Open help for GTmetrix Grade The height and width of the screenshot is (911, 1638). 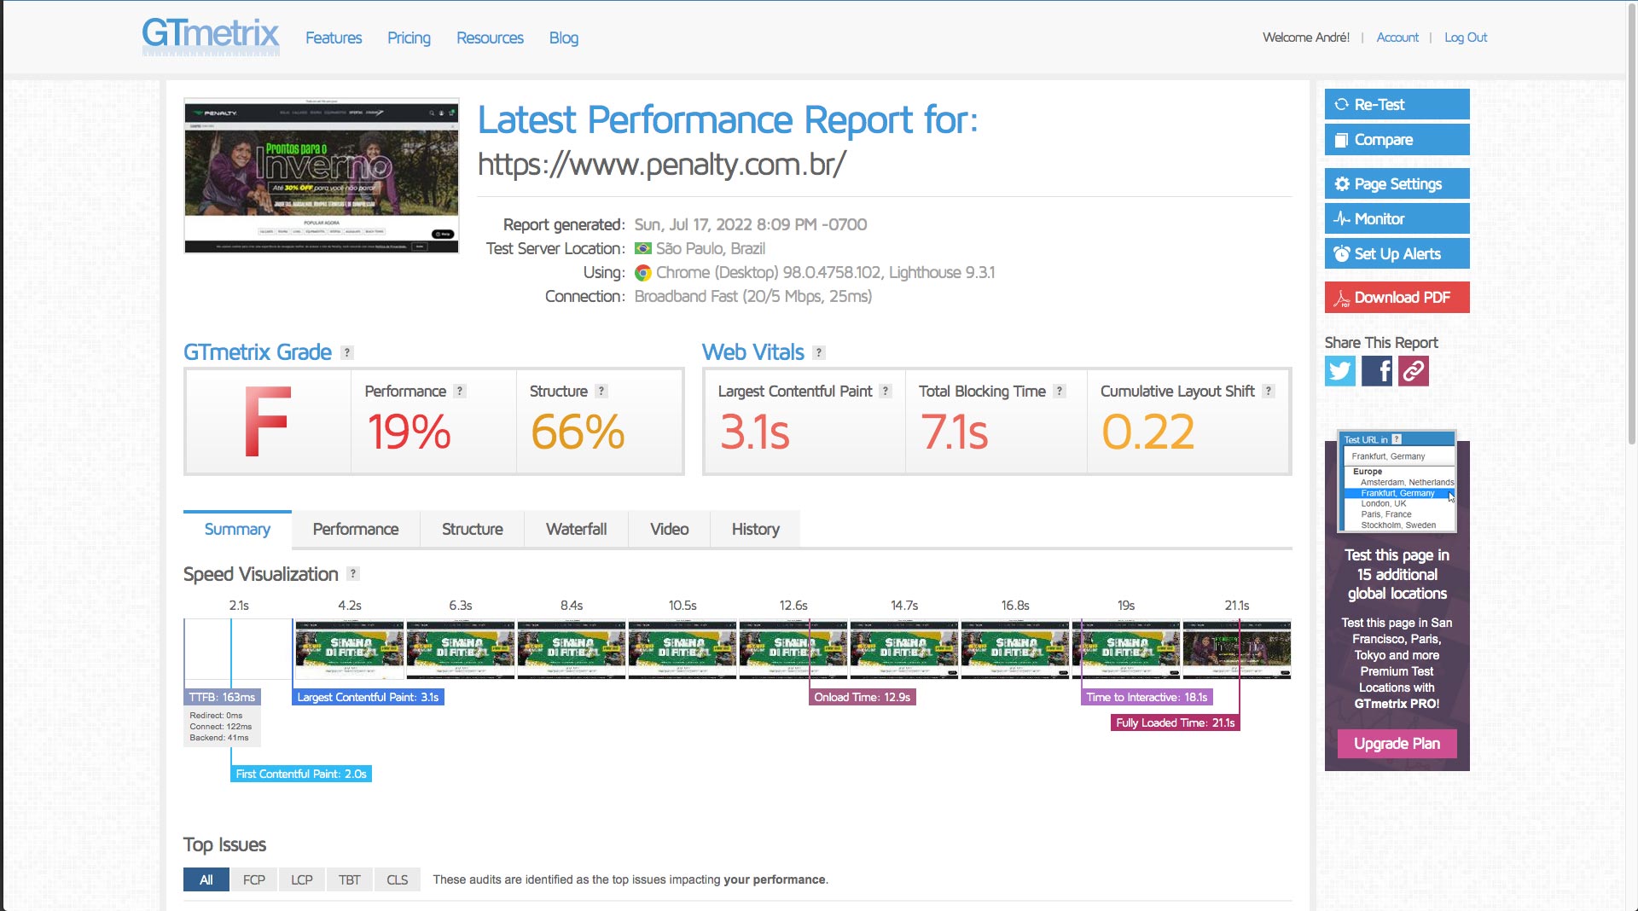click(347, 352)
